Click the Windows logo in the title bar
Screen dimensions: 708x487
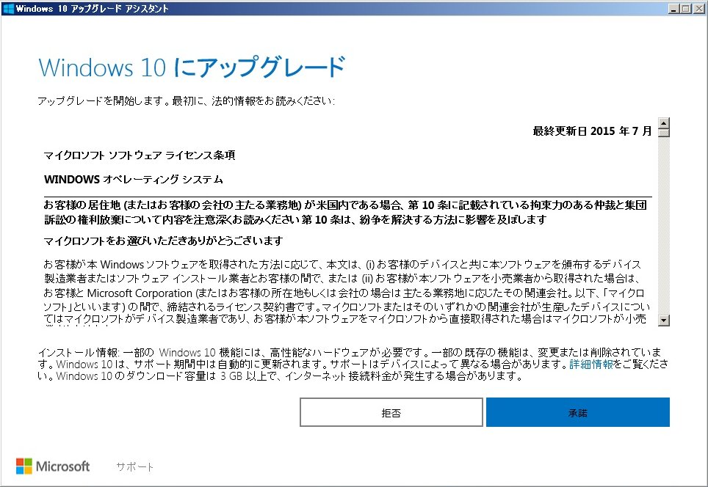click(x=8, y=9)
